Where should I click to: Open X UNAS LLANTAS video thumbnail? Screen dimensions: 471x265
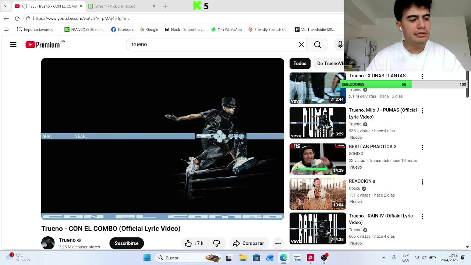click(x=318, y=88)
